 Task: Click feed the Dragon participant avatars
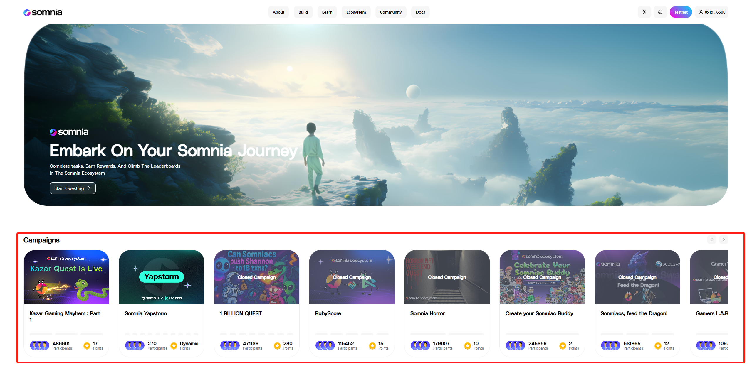pos(611,345)
